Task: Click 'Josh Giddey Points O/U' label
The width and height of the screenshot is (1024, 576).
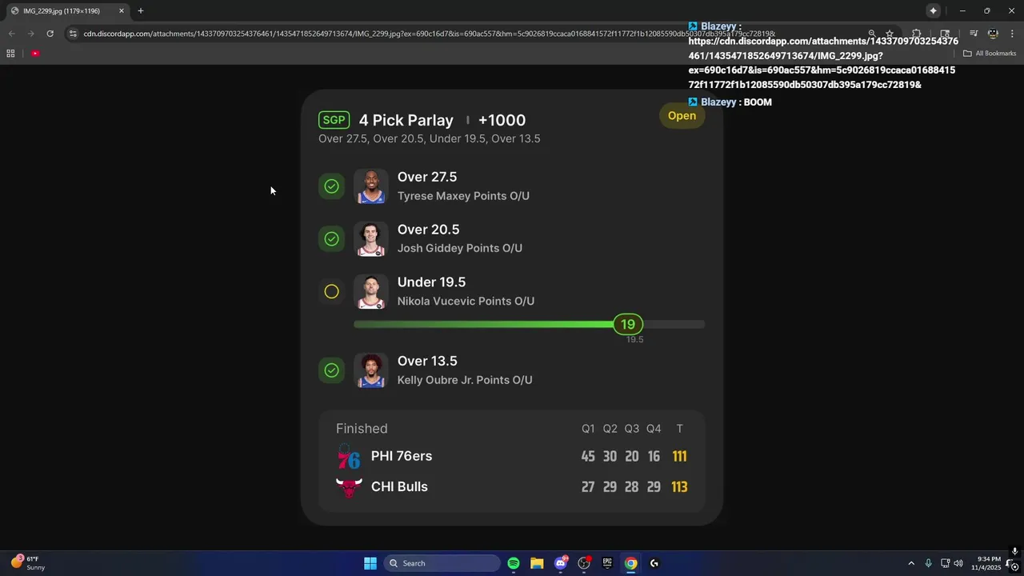Action: (x=460, y=249)
